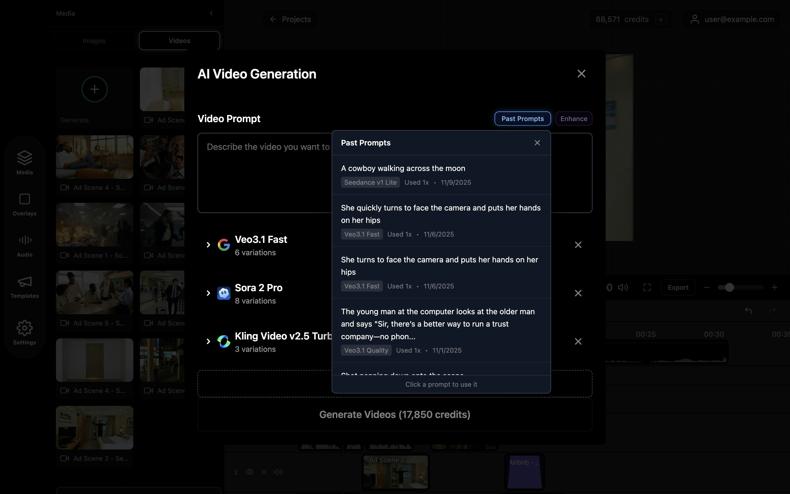Click the fullscreen preview icon
790x494 pixels.
click(x=647, y=287)
